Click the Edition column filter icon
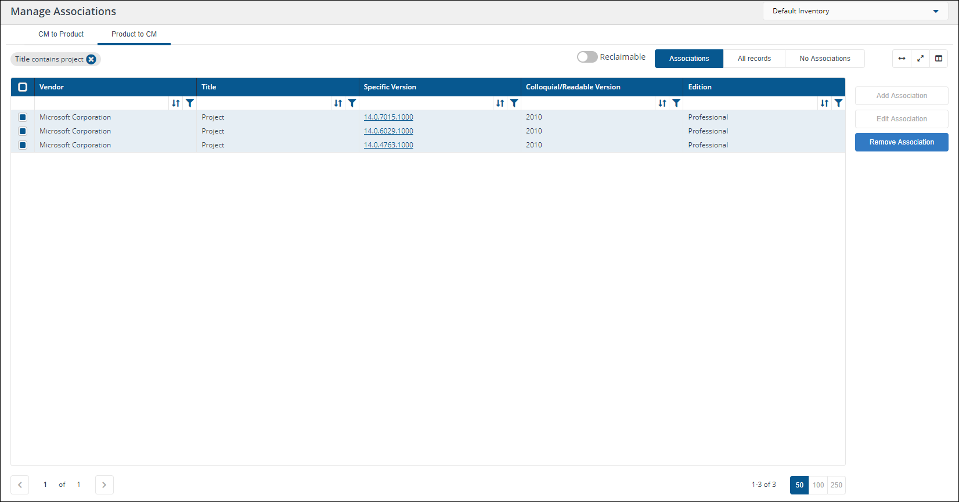The image size is (959, 502). point(838,103)
